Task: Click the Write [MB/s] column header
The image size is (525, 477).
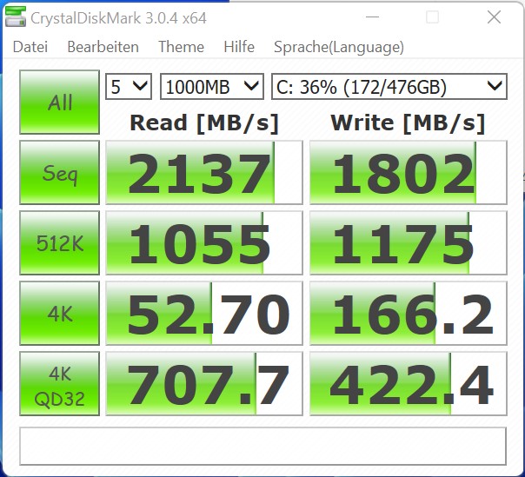Action: click(409, 123)
